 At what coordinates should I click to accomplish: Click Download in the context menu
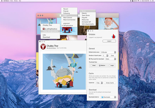pos(50,37)
